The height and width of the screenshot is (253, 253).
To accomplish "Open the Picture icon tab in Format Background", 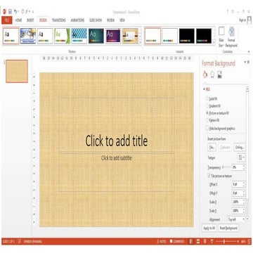I will pos(220,74).
